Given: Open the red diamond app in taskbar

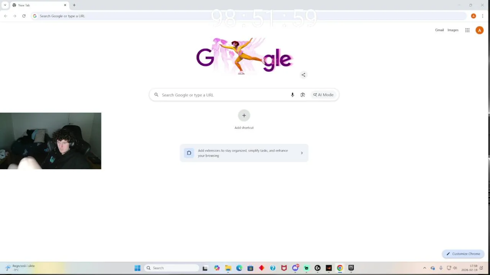Looking at the screenshot, I should tap(261, 268).
